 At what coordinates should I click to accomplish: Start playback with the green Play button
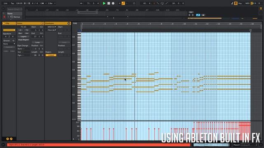(104, 3)
